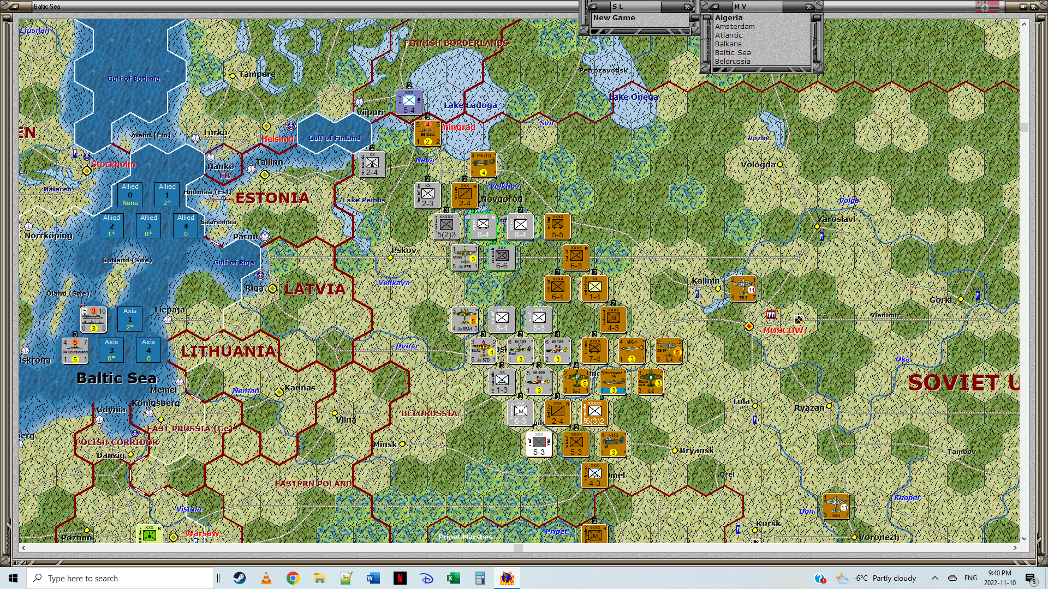Choose Belorussia in the M V list
The image size is (1048, 589).
(732, 61)
